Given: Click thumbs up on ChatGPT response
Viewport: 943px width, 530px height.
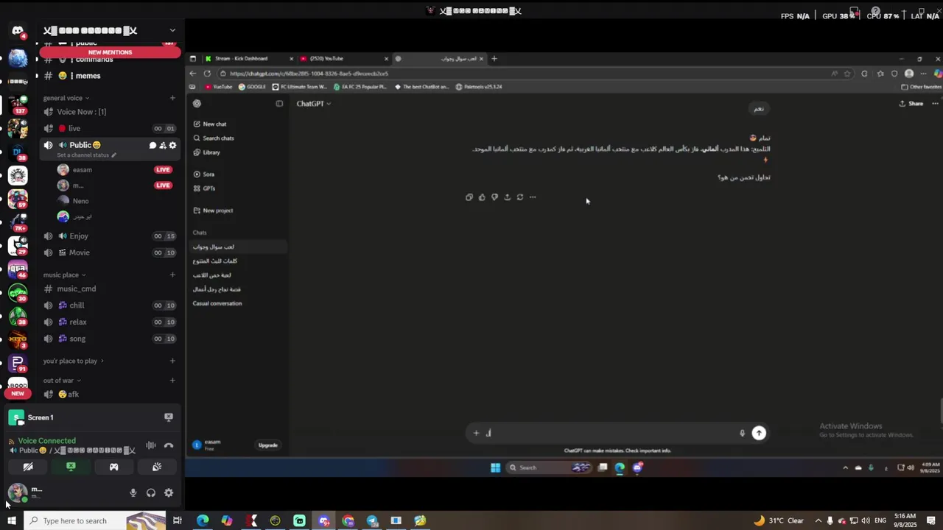Looking at the screenshot, I should coord(482,197).
